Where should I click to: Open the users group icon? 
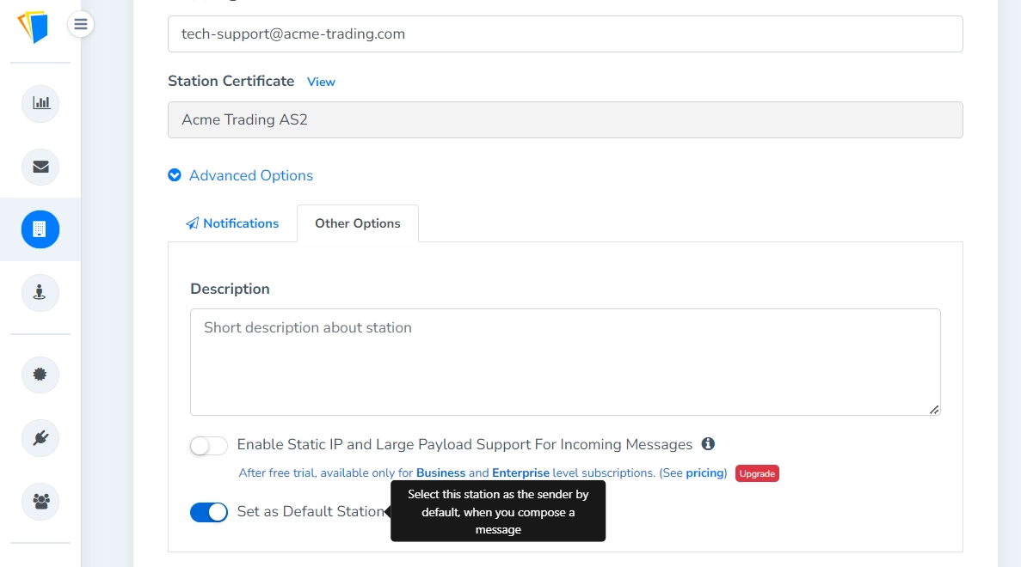pyautogui.click(x=40, y=501)
